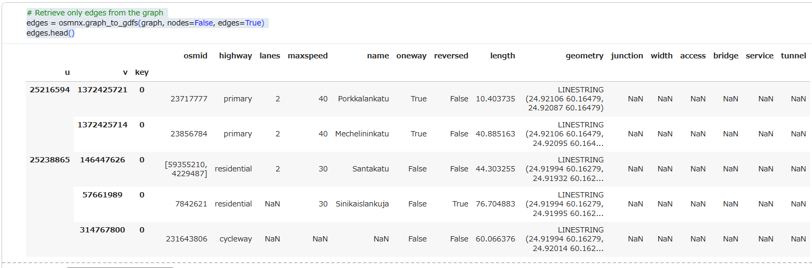The image size is (812, 268).
Task: Click the oneway column header
Action: (411, 56)
